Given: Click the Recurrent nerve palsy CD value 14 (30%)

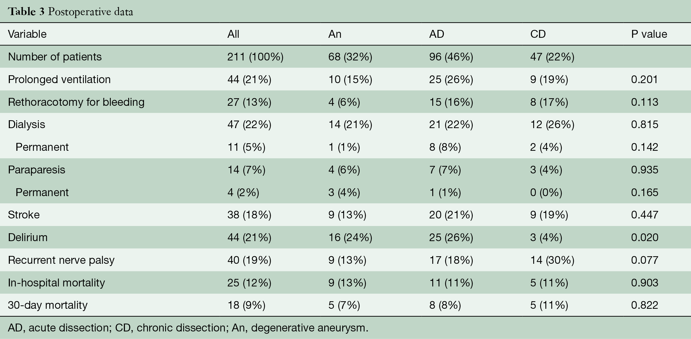Looking at the screenshot, I should point(552,260).
